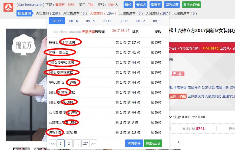Screen dimensions: 235x150
Task: Click the 宝贝日销量 highlighted link
Action: click(x=178, y=96)
